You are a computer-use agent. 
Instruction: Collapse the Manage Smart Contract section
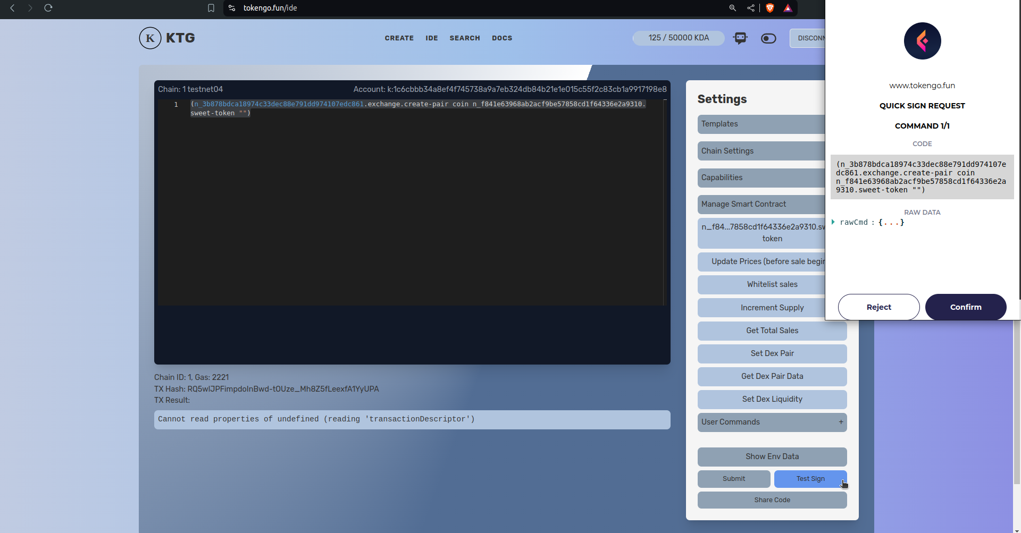pyautogui.click(x=761, y=204)
